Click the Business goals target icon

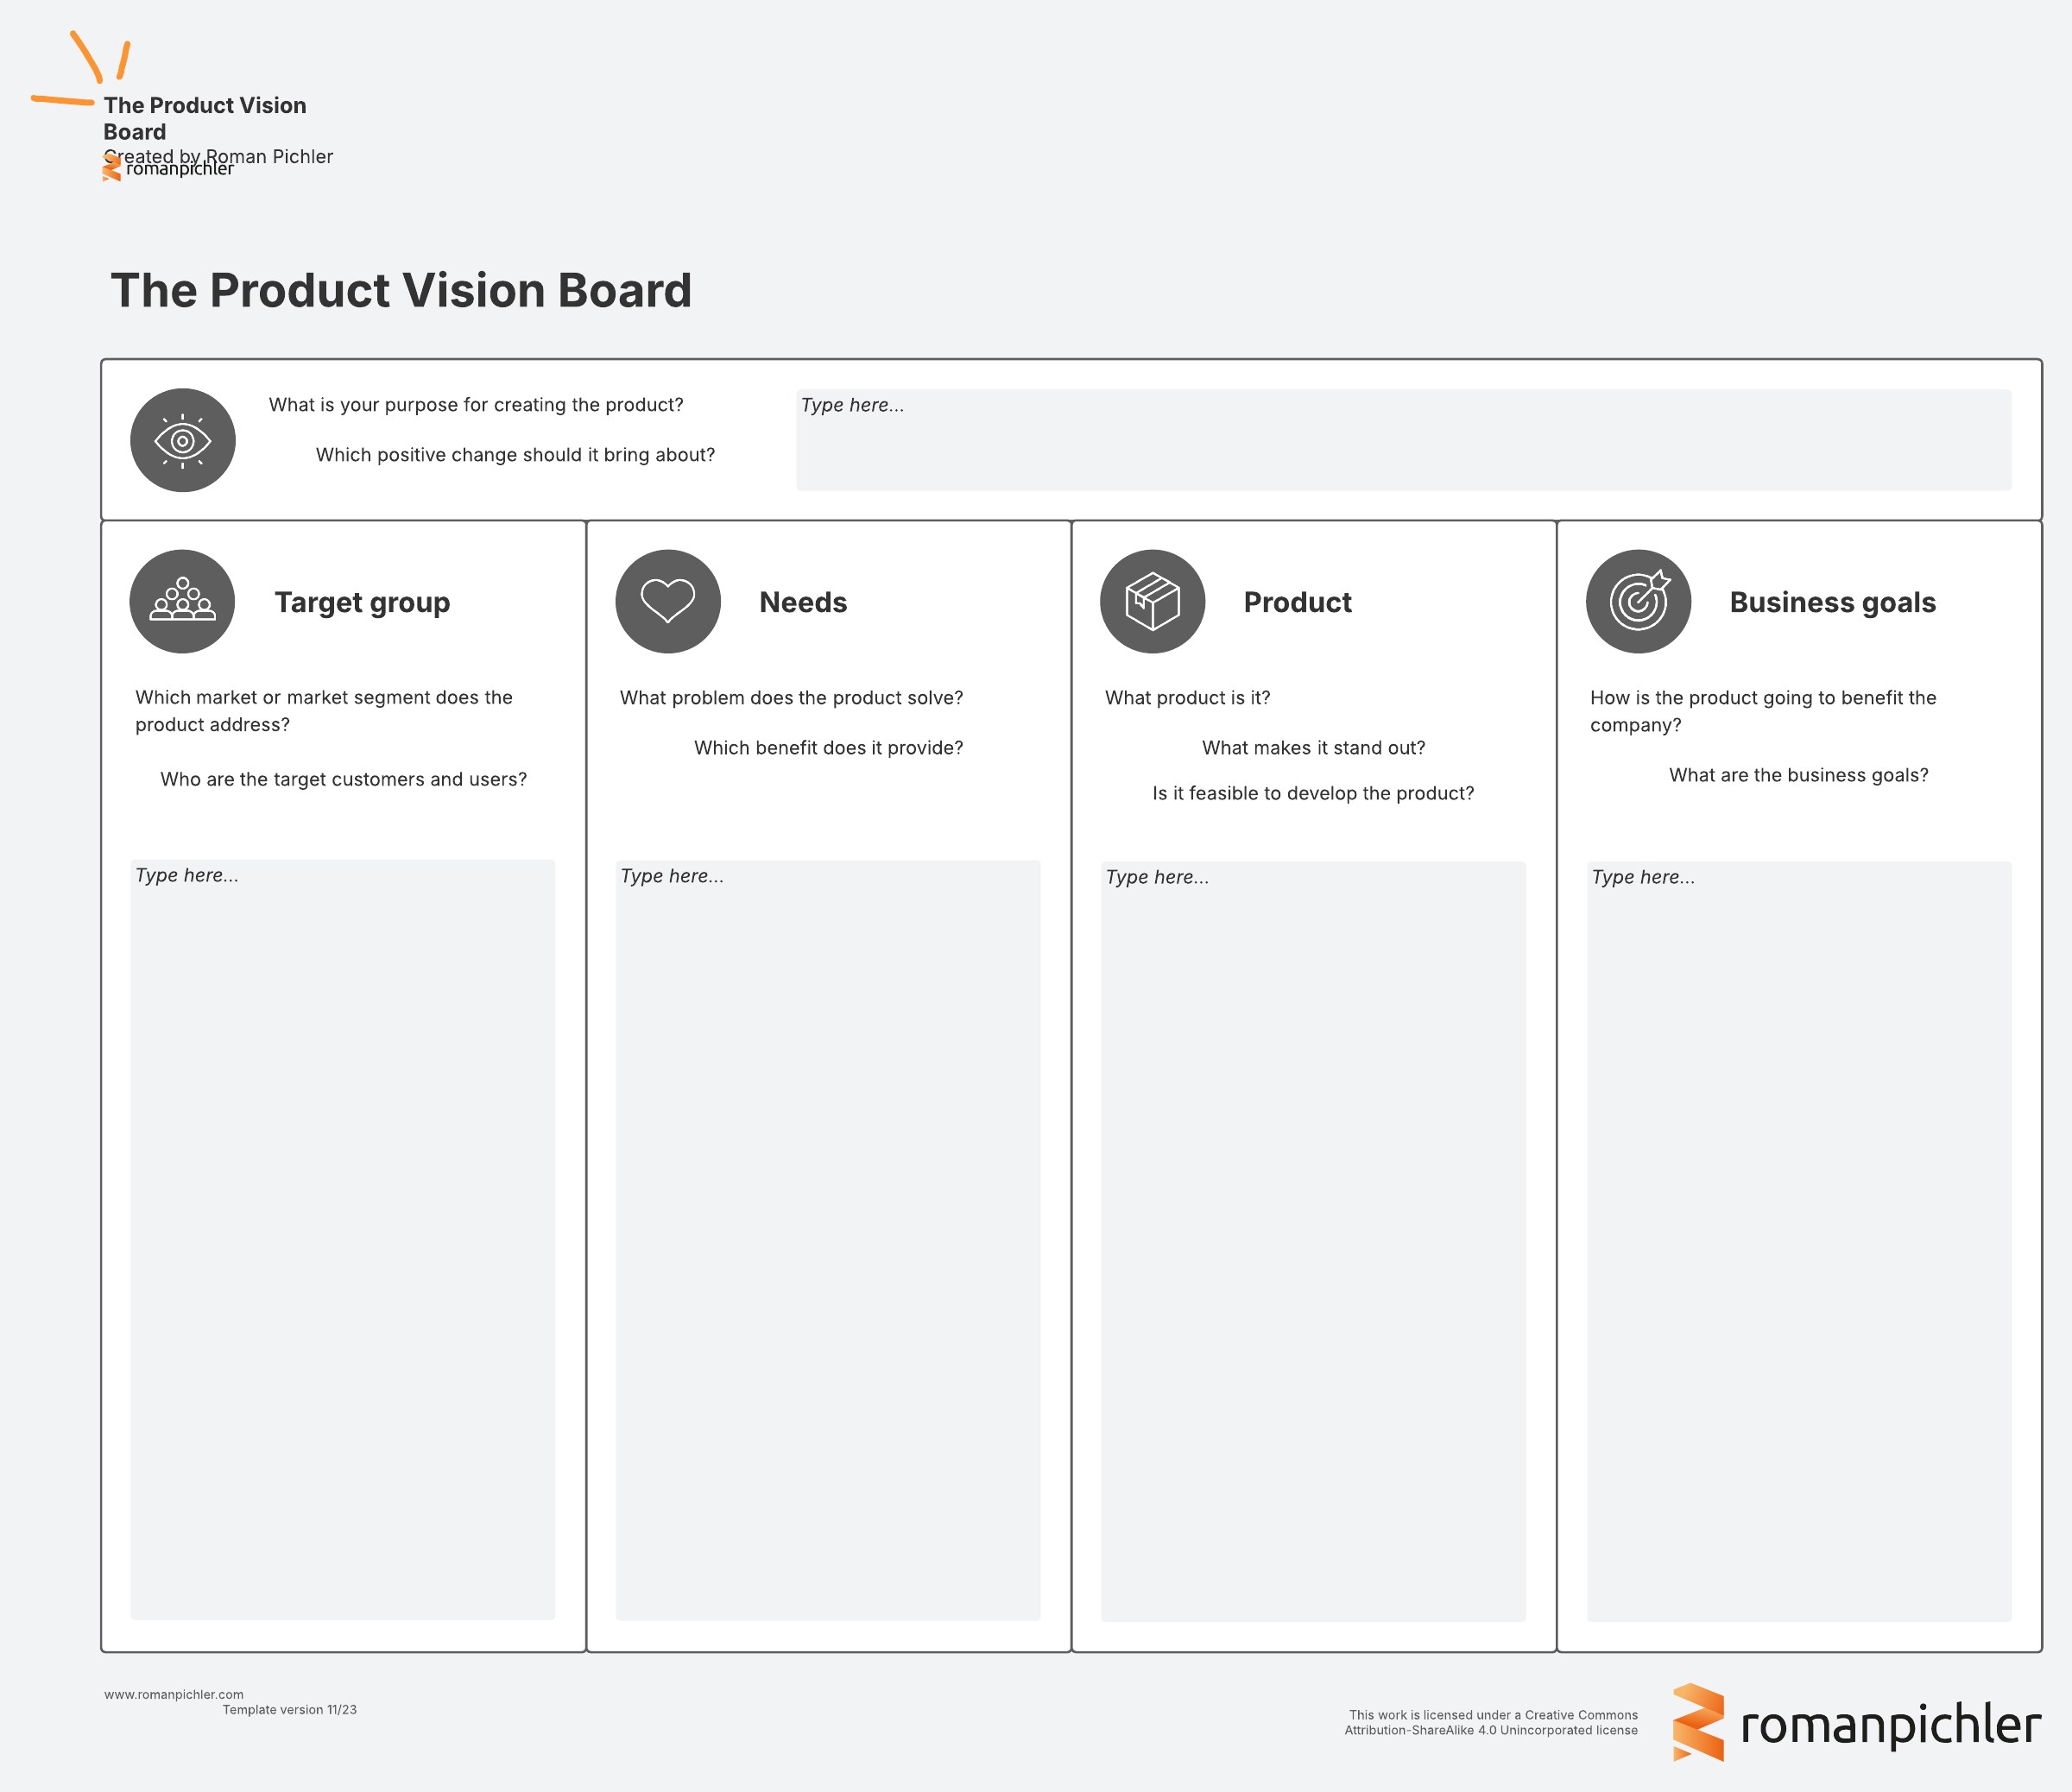(x=1638, y=601)
